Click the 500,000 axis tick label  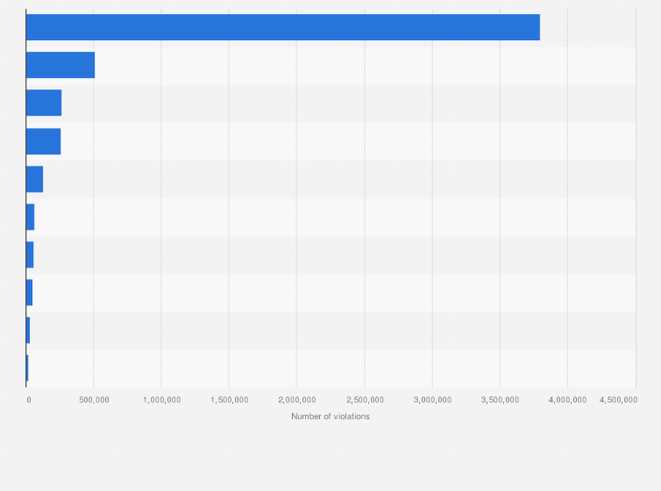(94, 400)
